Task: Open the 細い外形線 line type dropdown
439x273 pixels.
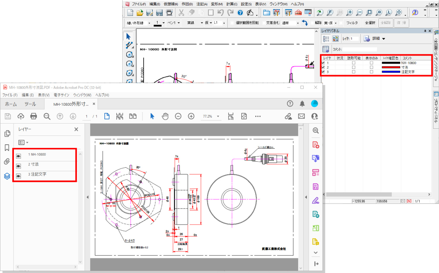Action: pos(149,23)
